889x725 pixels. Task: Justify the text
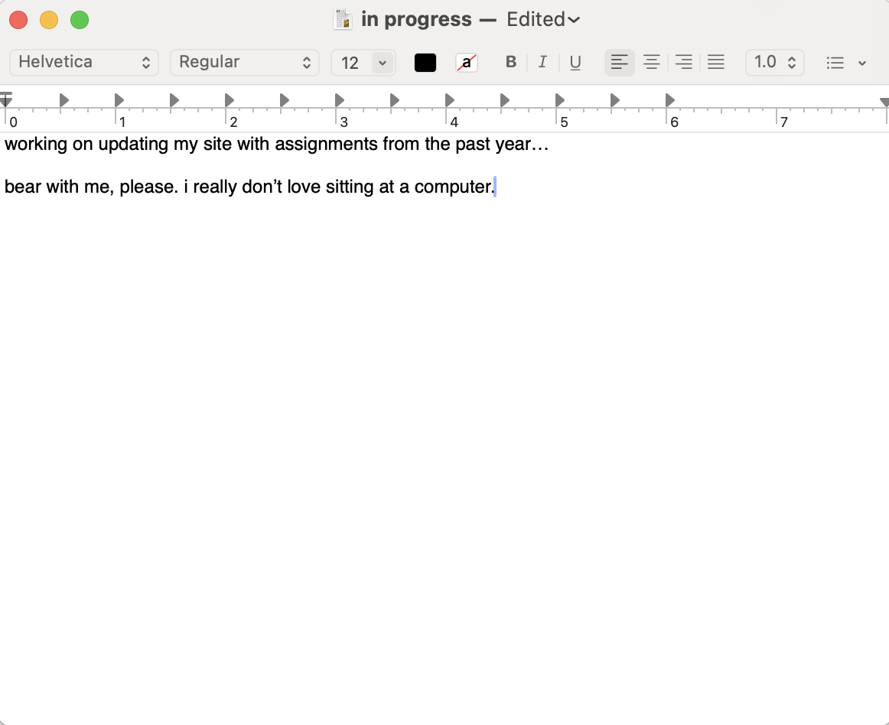click(716, 62)
